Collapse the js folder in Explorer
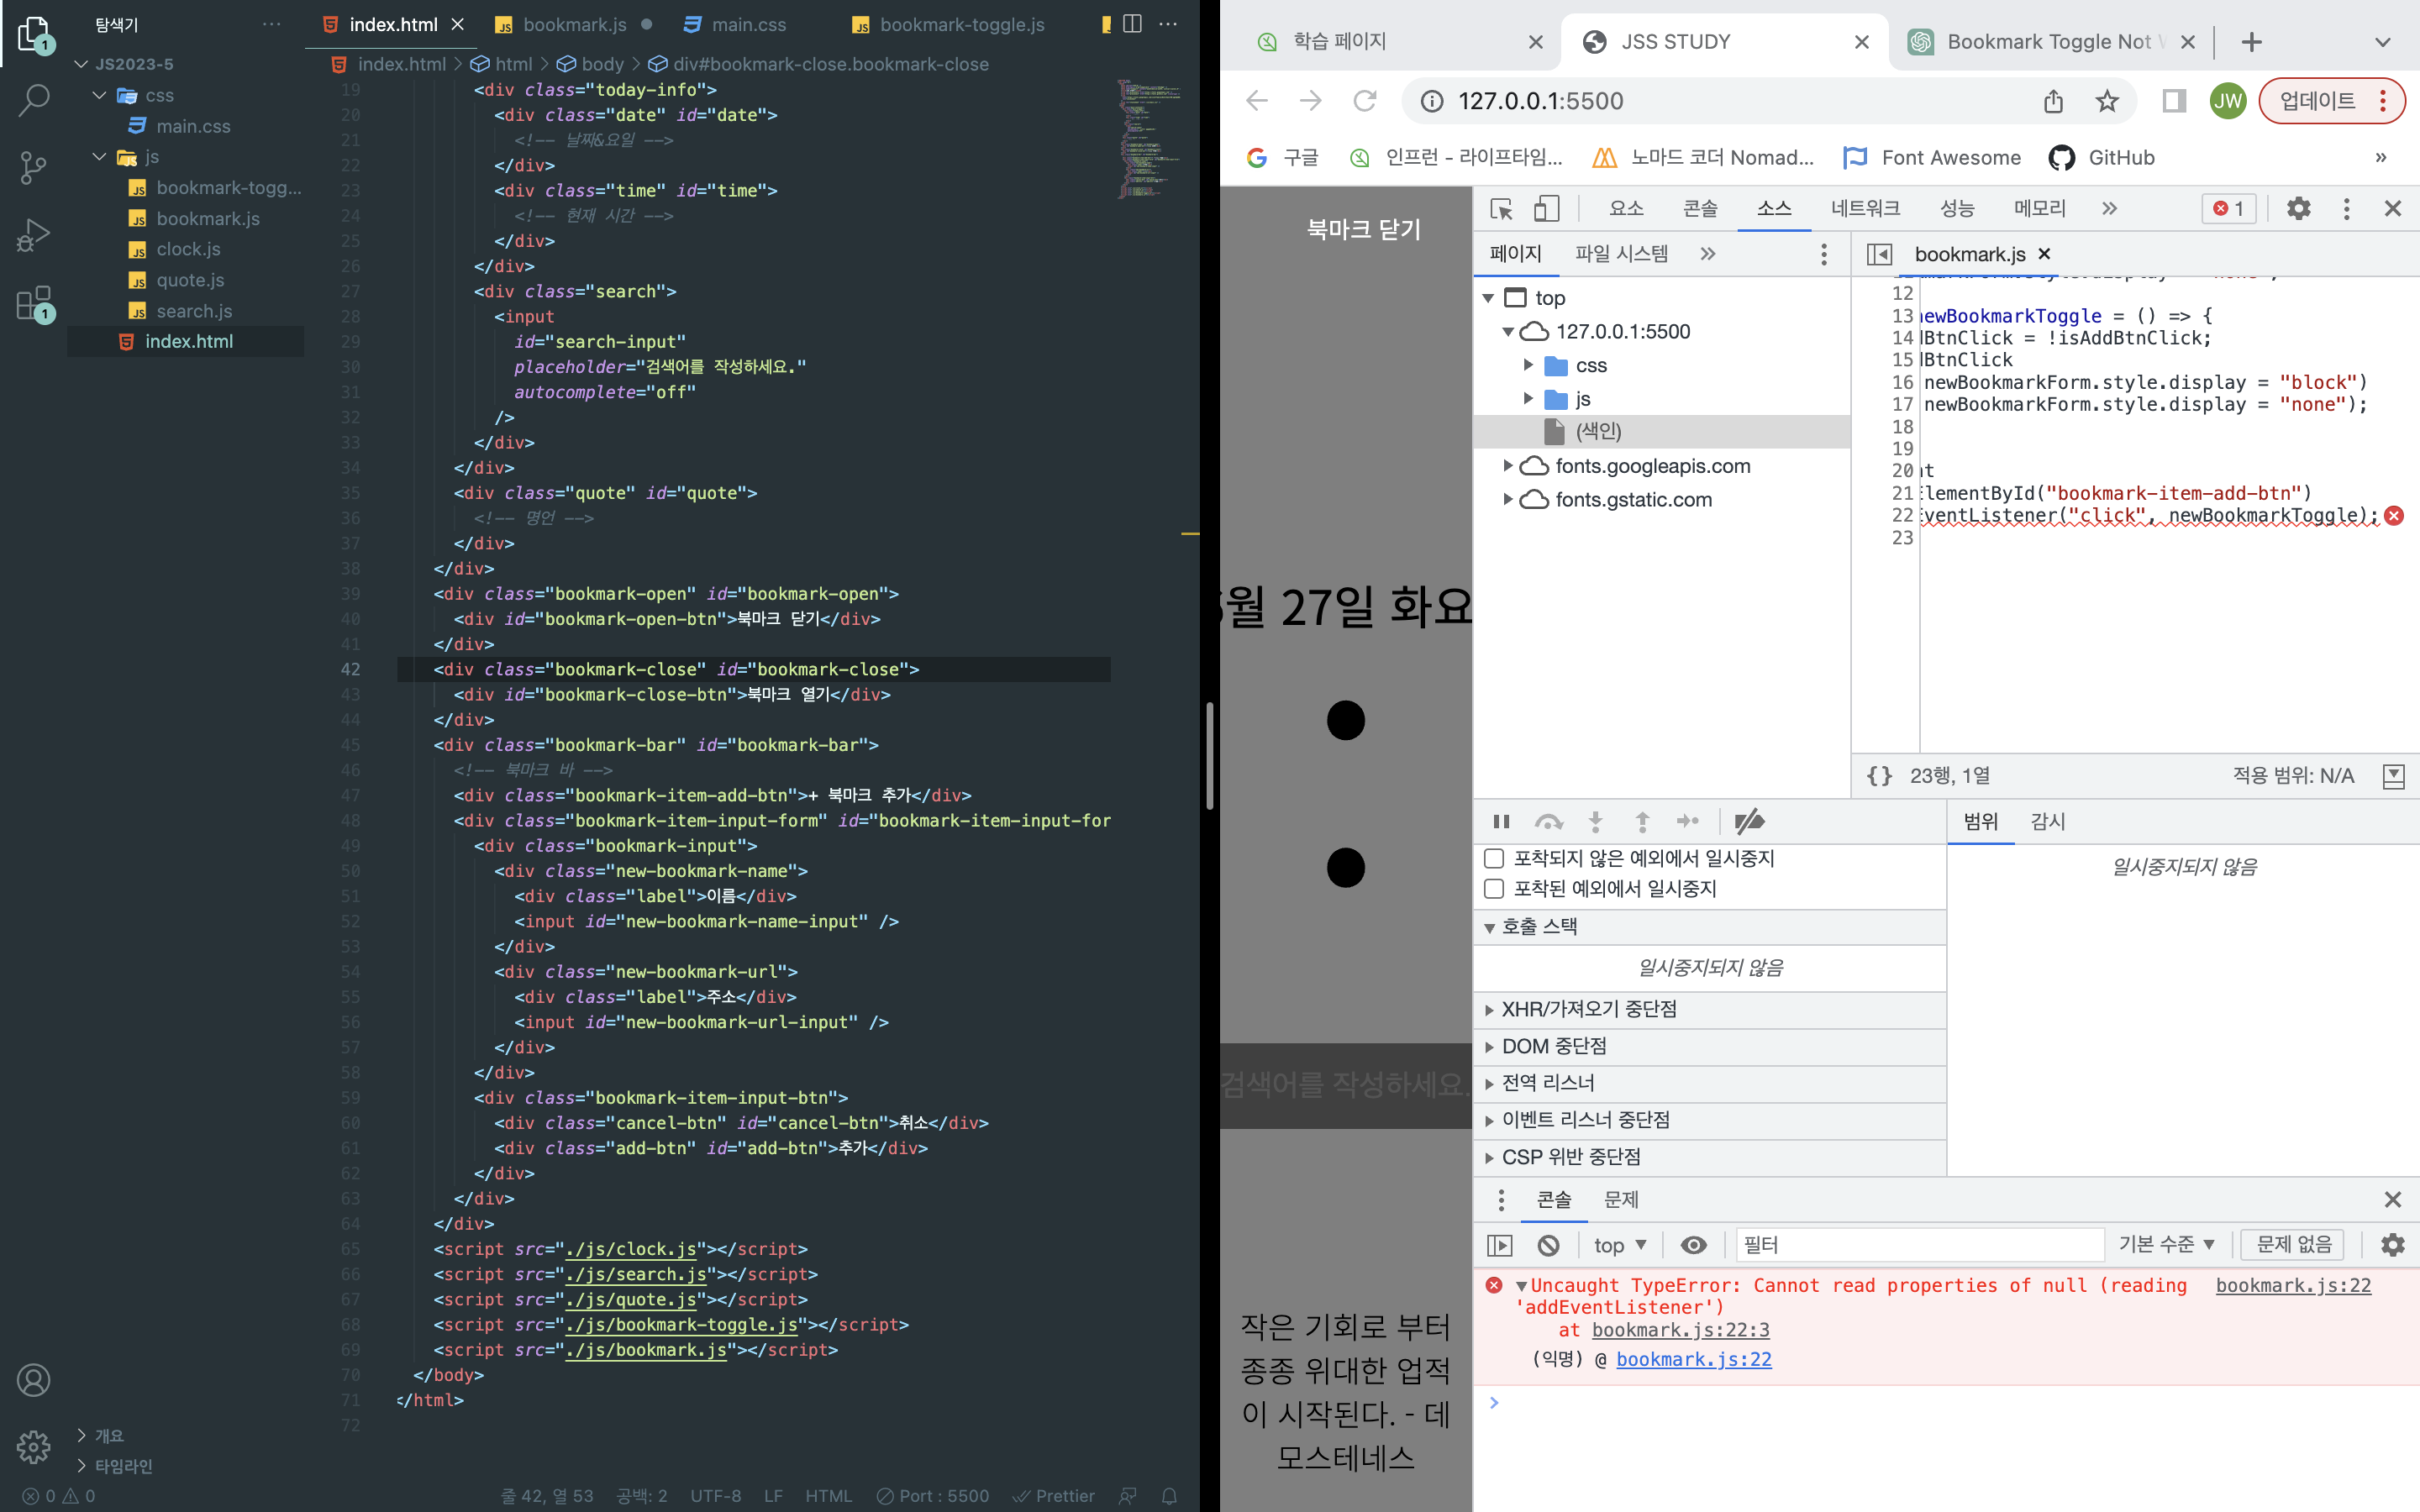 pyautogui.click(x=99, y=157)
